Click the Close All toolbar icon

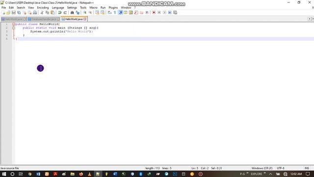(29, 13)
